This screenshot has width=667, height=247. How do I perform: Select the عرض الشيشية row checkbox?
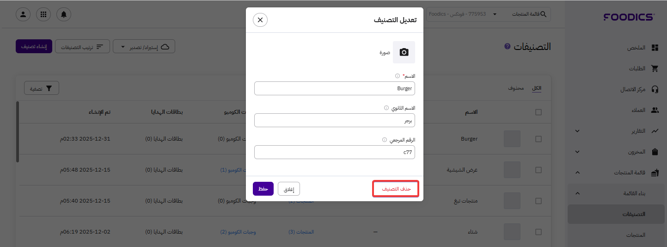pyautogui.click(x=538, y=170)
